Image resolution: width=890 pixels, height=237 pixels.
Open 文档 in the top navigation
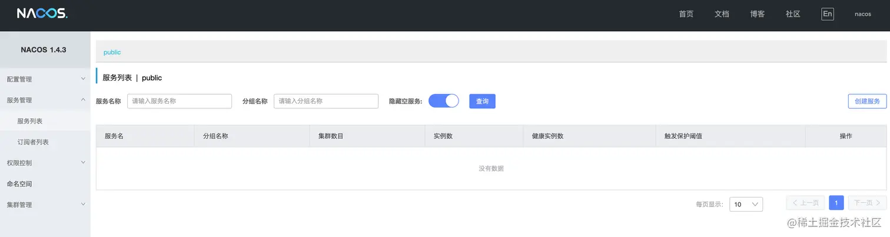pos(722,14)
